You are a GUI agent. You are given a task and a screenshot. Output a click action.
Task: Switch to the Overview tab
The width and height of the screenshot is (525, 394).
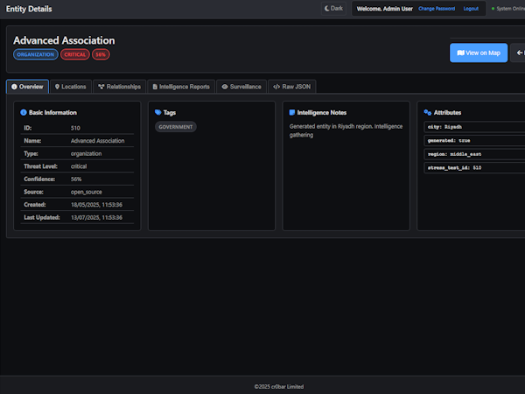(27, 87)
